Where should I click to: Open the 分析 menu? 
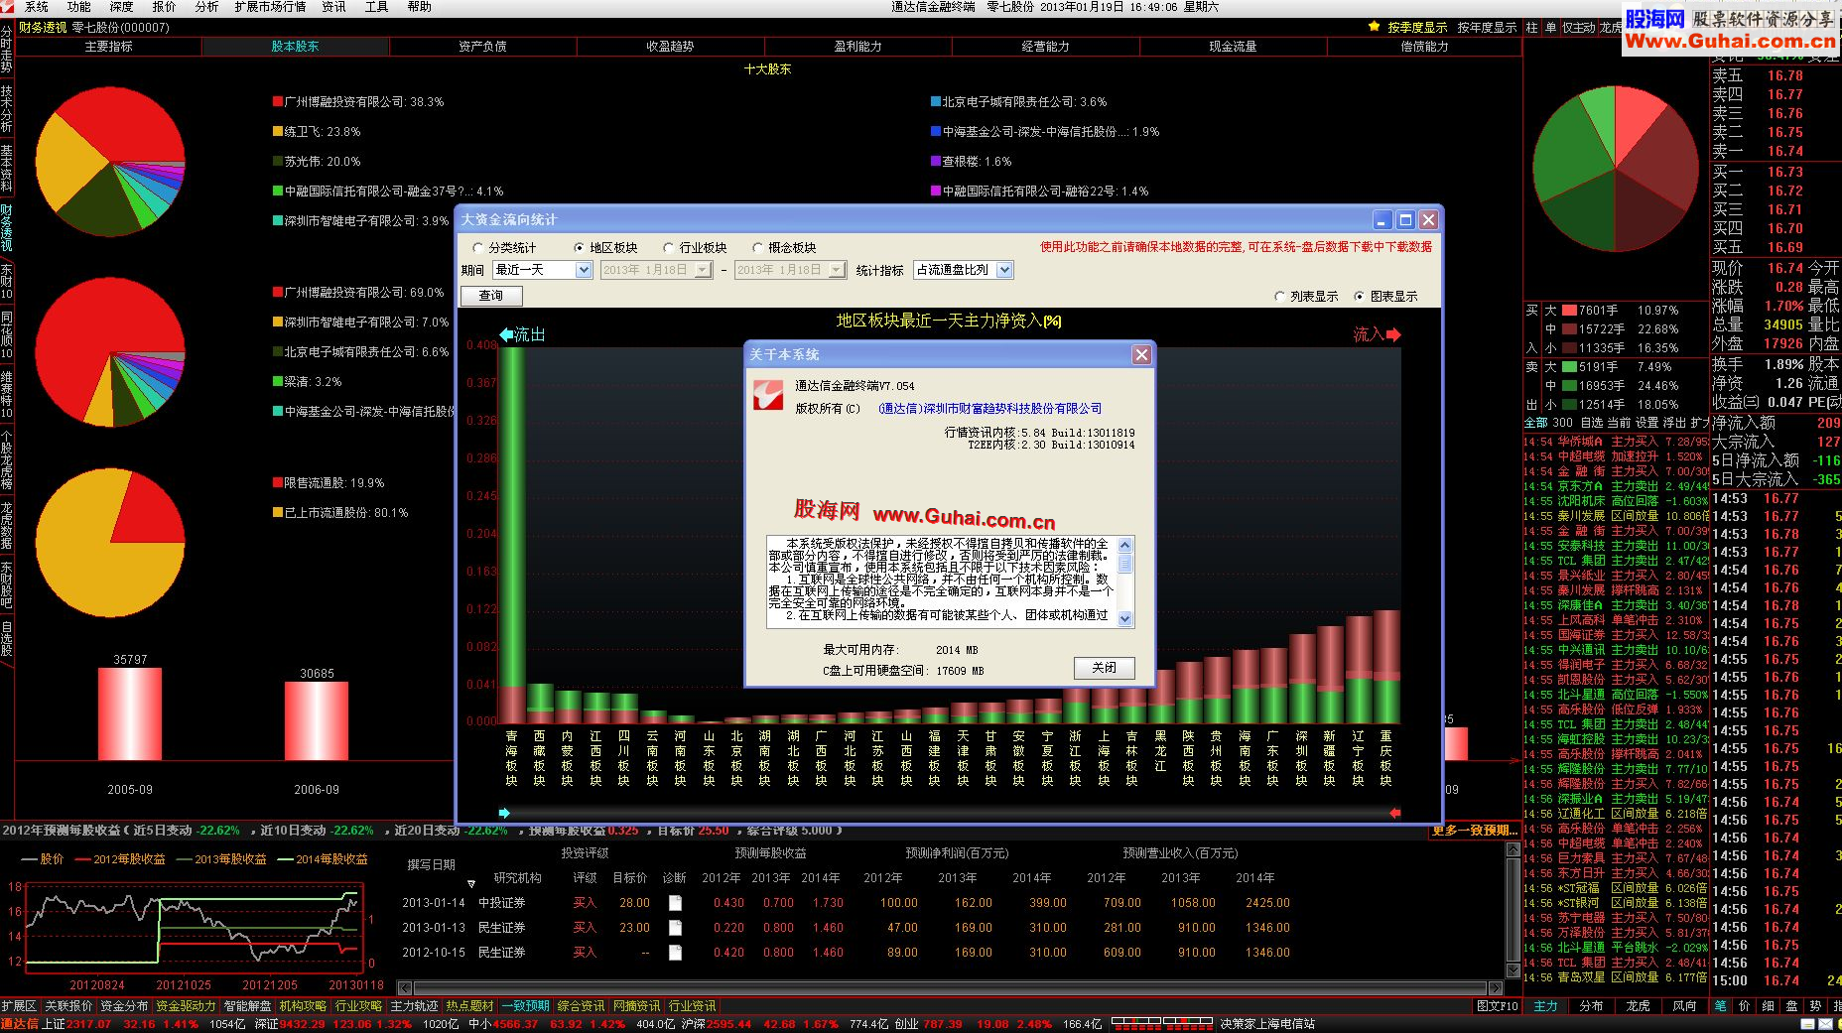(x=206, y=7)
